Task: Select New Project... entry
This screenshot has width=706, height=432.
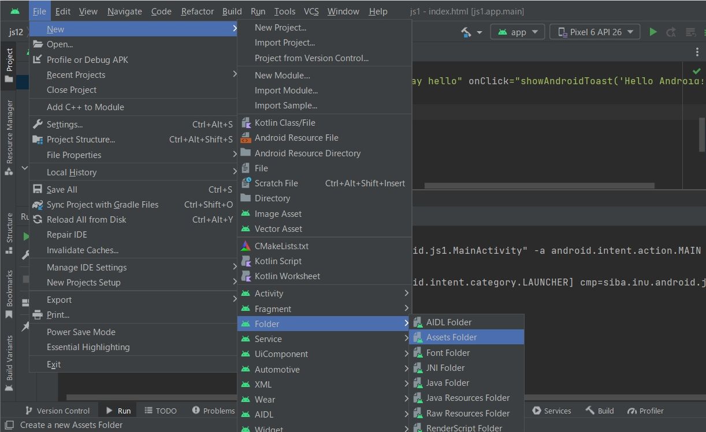Action: (x=324, y=27)
